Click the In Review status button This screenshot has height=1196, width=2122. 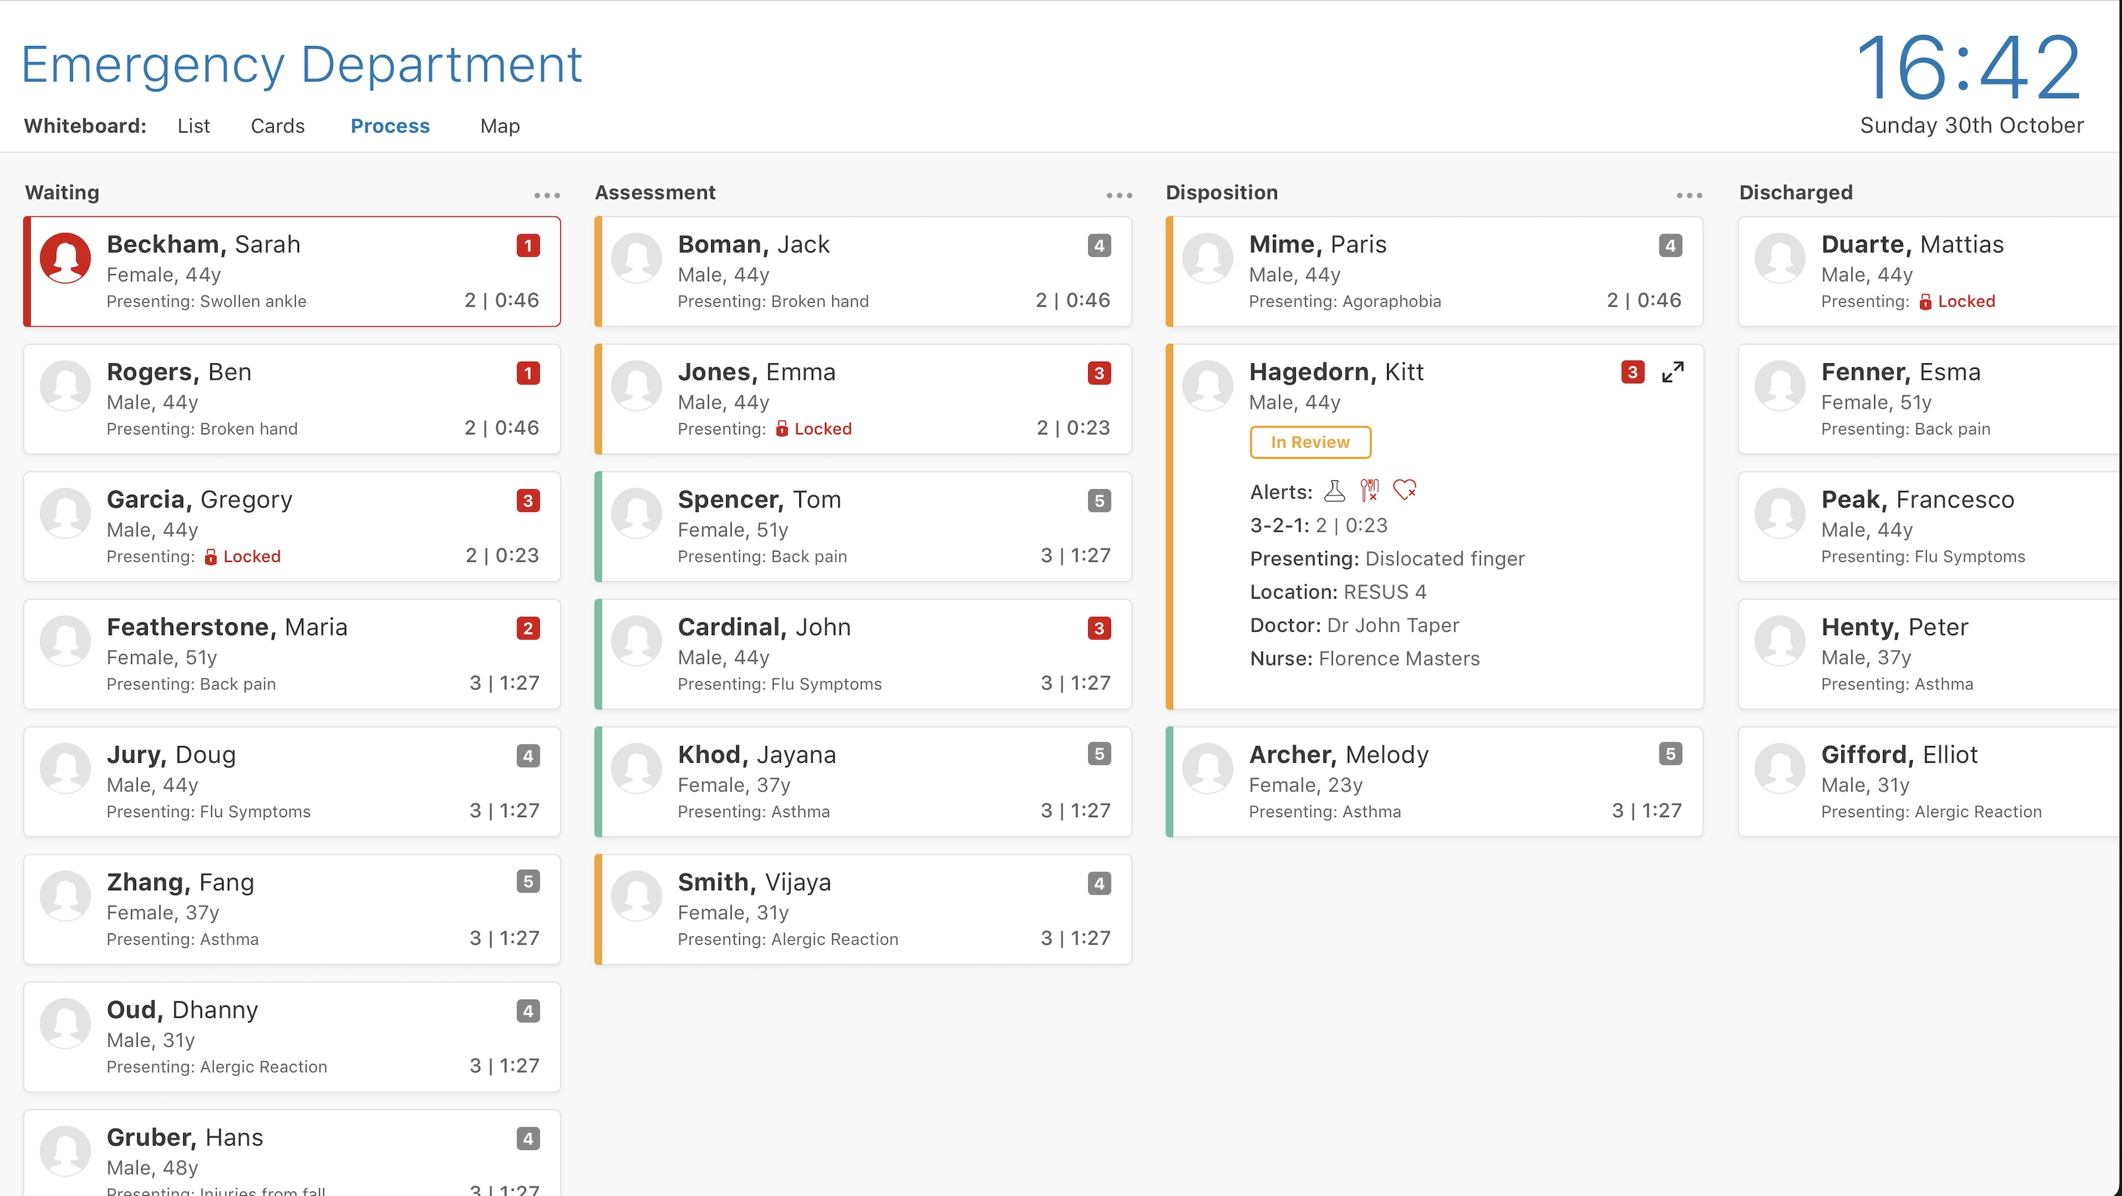tap(1310, 443)
